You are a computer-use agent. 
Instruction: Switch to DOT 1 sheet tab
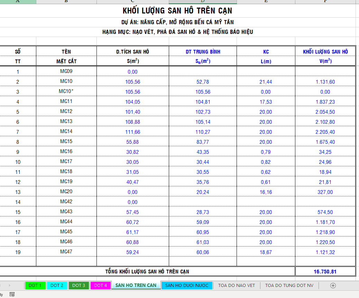35,286
